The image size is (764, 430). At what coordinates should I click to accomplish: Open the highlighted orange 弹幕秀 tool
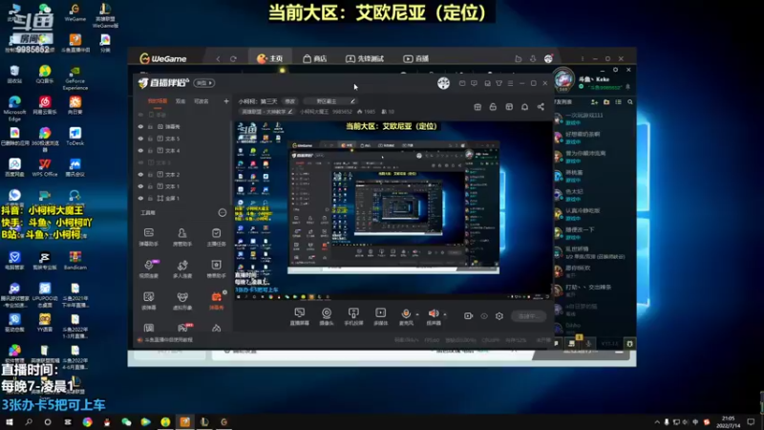pos(216,301)
